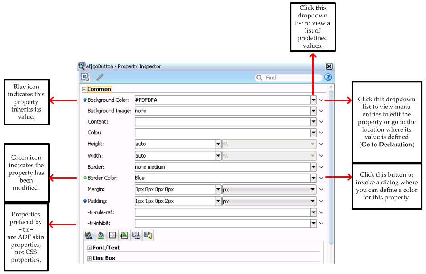426x274 pixels.
Task: Select the Image category icon
Action: pos(124,235)
